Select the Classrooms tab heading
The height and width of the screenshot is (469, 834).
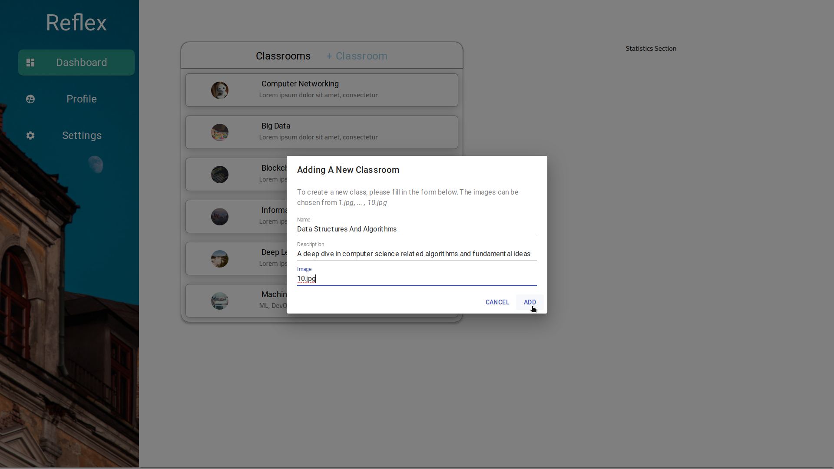[x=283, y=56]
